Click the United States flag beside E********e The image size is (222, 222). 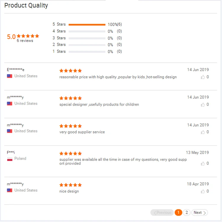pos(10,76)
